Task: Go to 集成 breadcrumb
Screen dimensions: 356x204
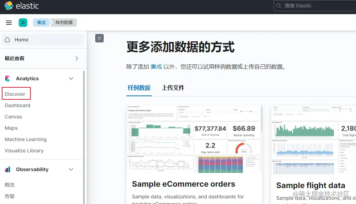Action: tap(41, 23)
